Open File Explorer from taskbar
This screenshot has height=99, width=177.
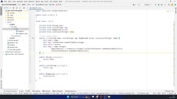[x=109, y=97]
